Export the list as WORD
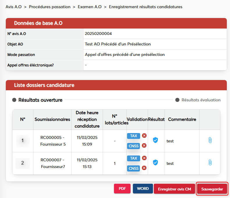This screenshot has width=230, height=198. (142, 189)
